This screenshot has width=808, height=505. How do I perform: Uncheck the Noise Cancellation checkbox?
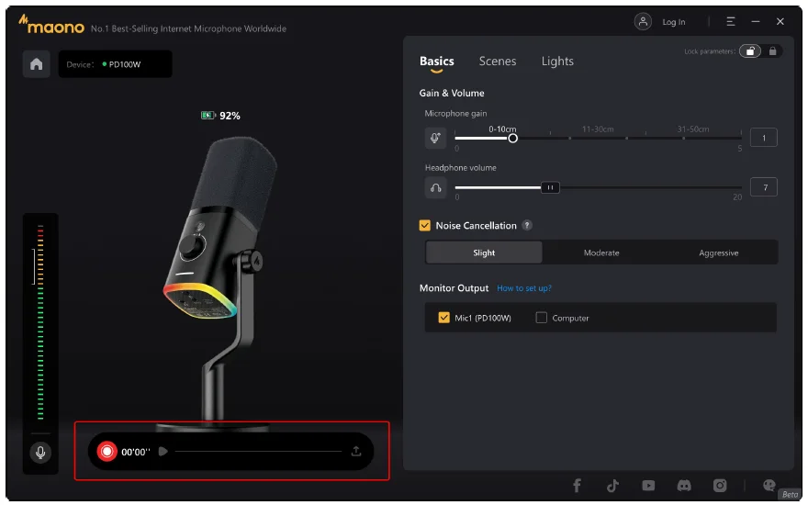coord(424,226)
